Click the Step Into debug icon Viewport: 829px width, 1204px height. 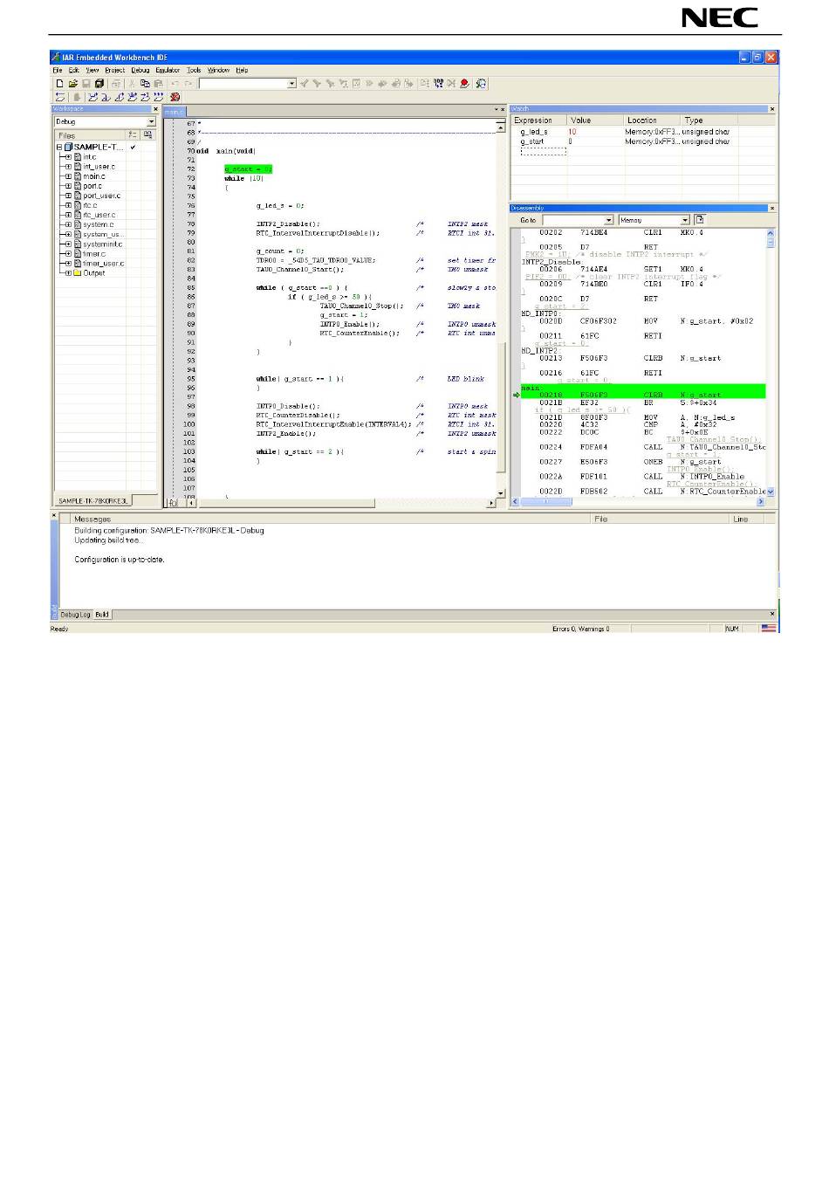point(106,97)
